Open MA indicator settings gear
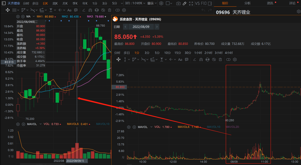301x165 pixels. 18,17
